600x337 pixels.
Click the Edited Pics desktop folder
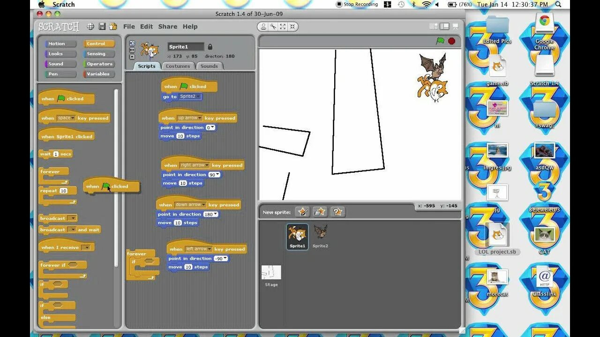497,29
